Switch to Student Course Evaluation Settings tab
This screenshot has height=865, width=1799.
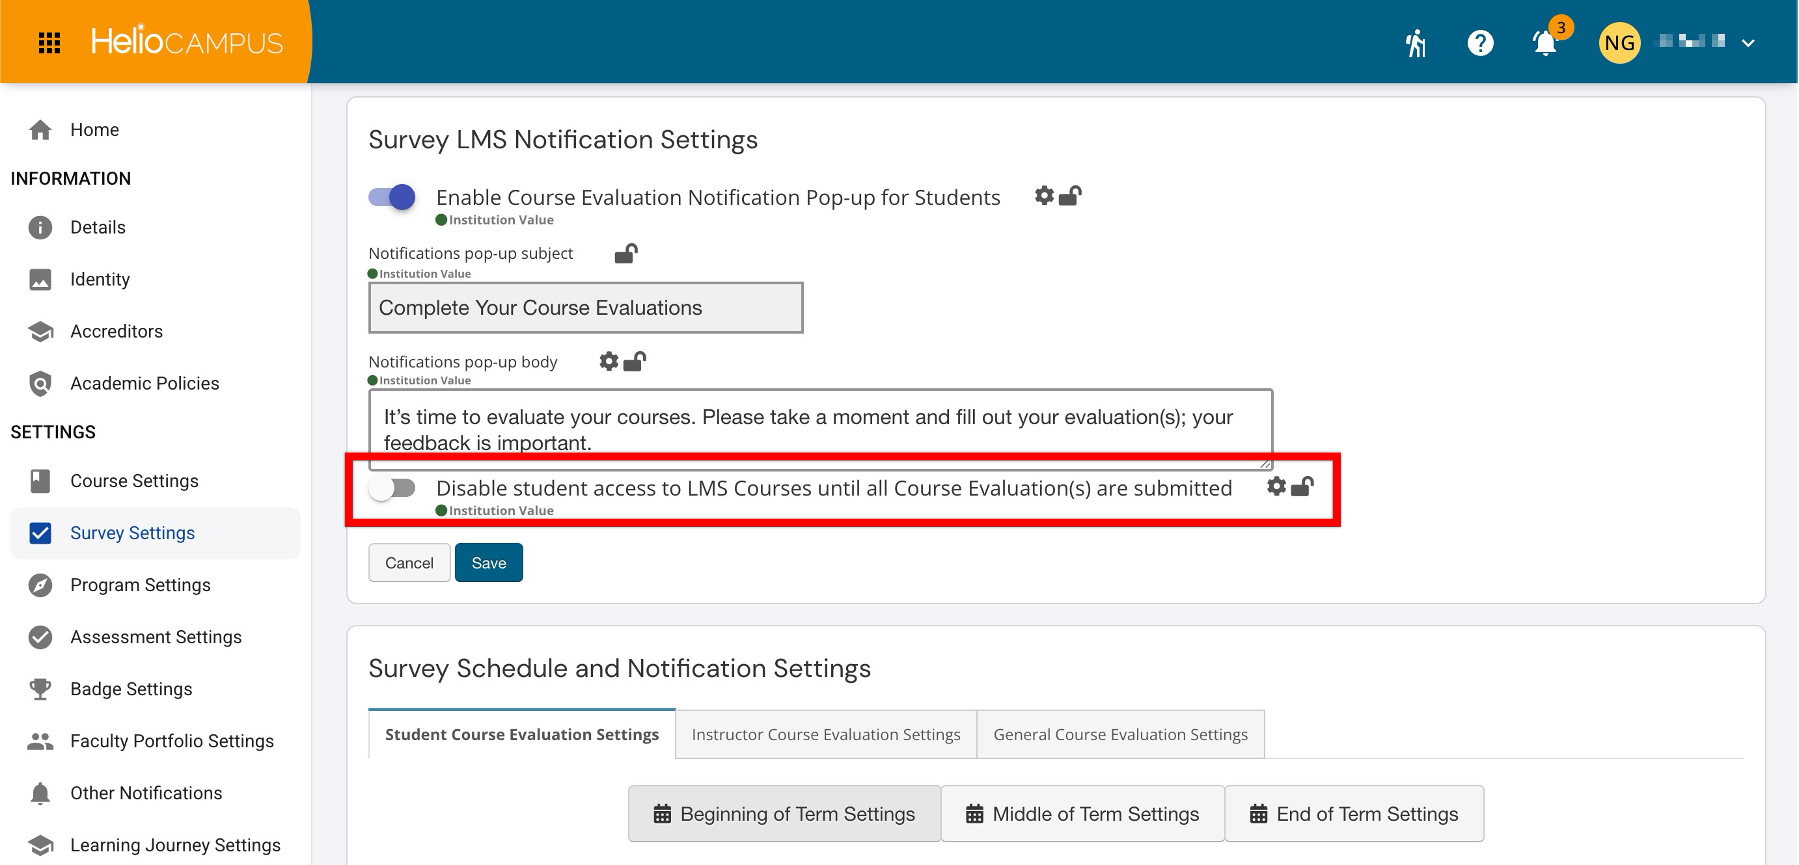(x=522, y=734)
